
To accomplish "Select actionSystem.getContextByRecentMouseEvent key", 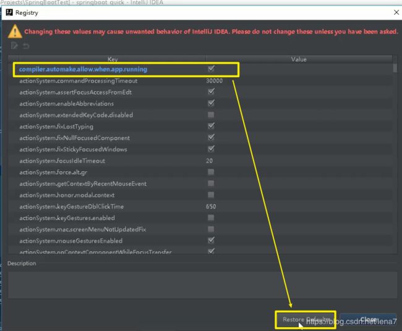I will tap(83, 184).
